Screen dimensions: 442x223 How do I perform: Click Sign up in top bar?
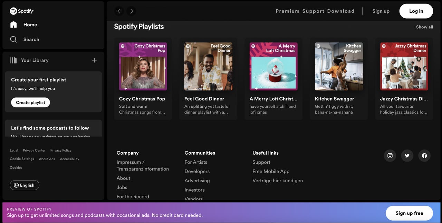(x=381, y=11)
